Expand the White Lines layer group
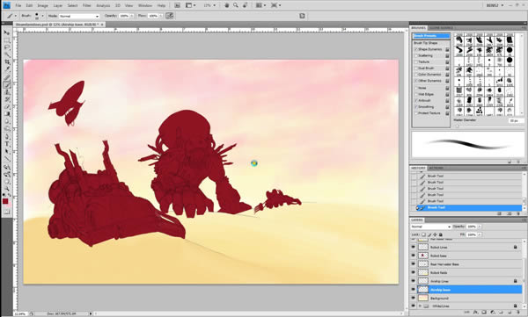 420,306
